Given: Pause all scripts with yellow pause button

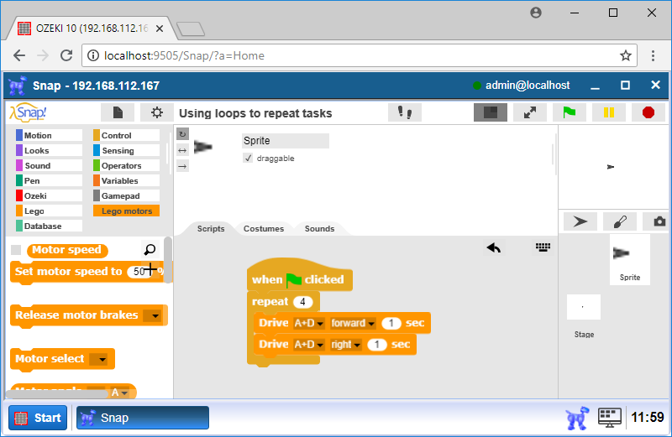Looking at the screenshot, I should (608, 112).
